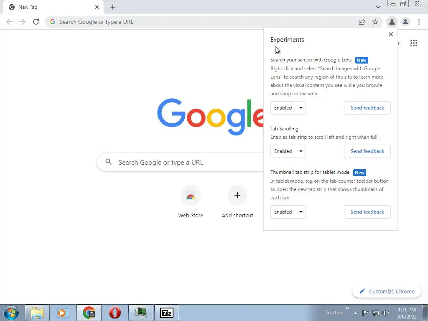
Task: Open the system monitor taskbar icon
Action: click(141, 313)
